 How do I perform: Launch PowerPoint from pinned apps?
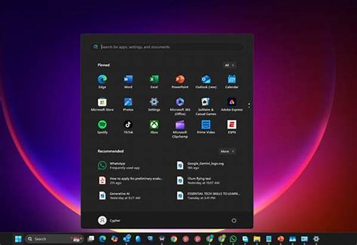point(180,81)
